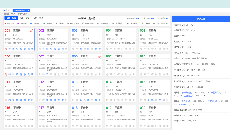Viewport: 230px width, 130px height.
Task: Click the 食 fasting icon on bed 002
Action: click(62, 49)
